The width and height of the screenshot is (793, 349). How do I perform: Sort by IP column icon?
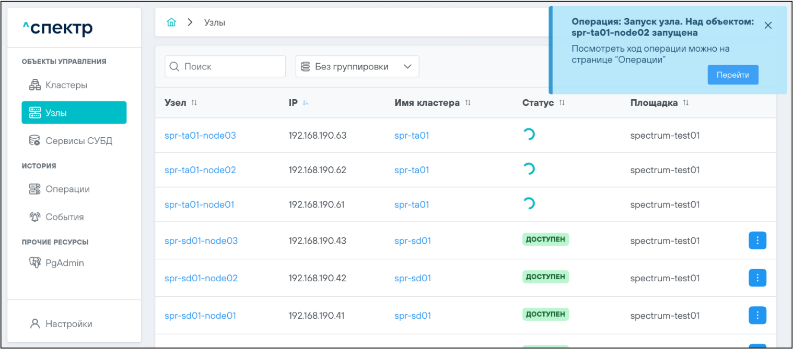(x=306, y=103)
